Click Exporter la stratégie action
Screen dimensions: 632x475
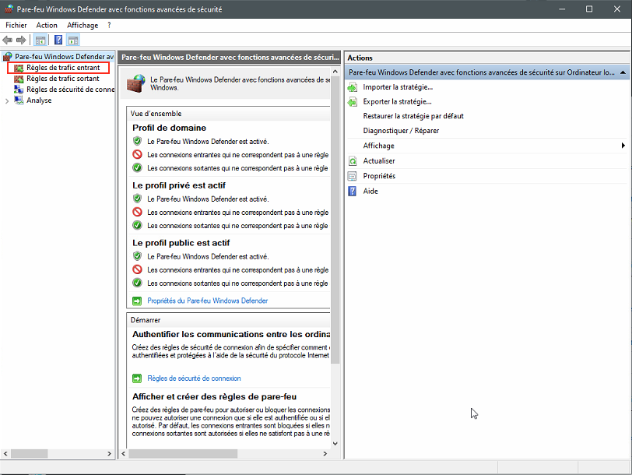click(397, 101)
